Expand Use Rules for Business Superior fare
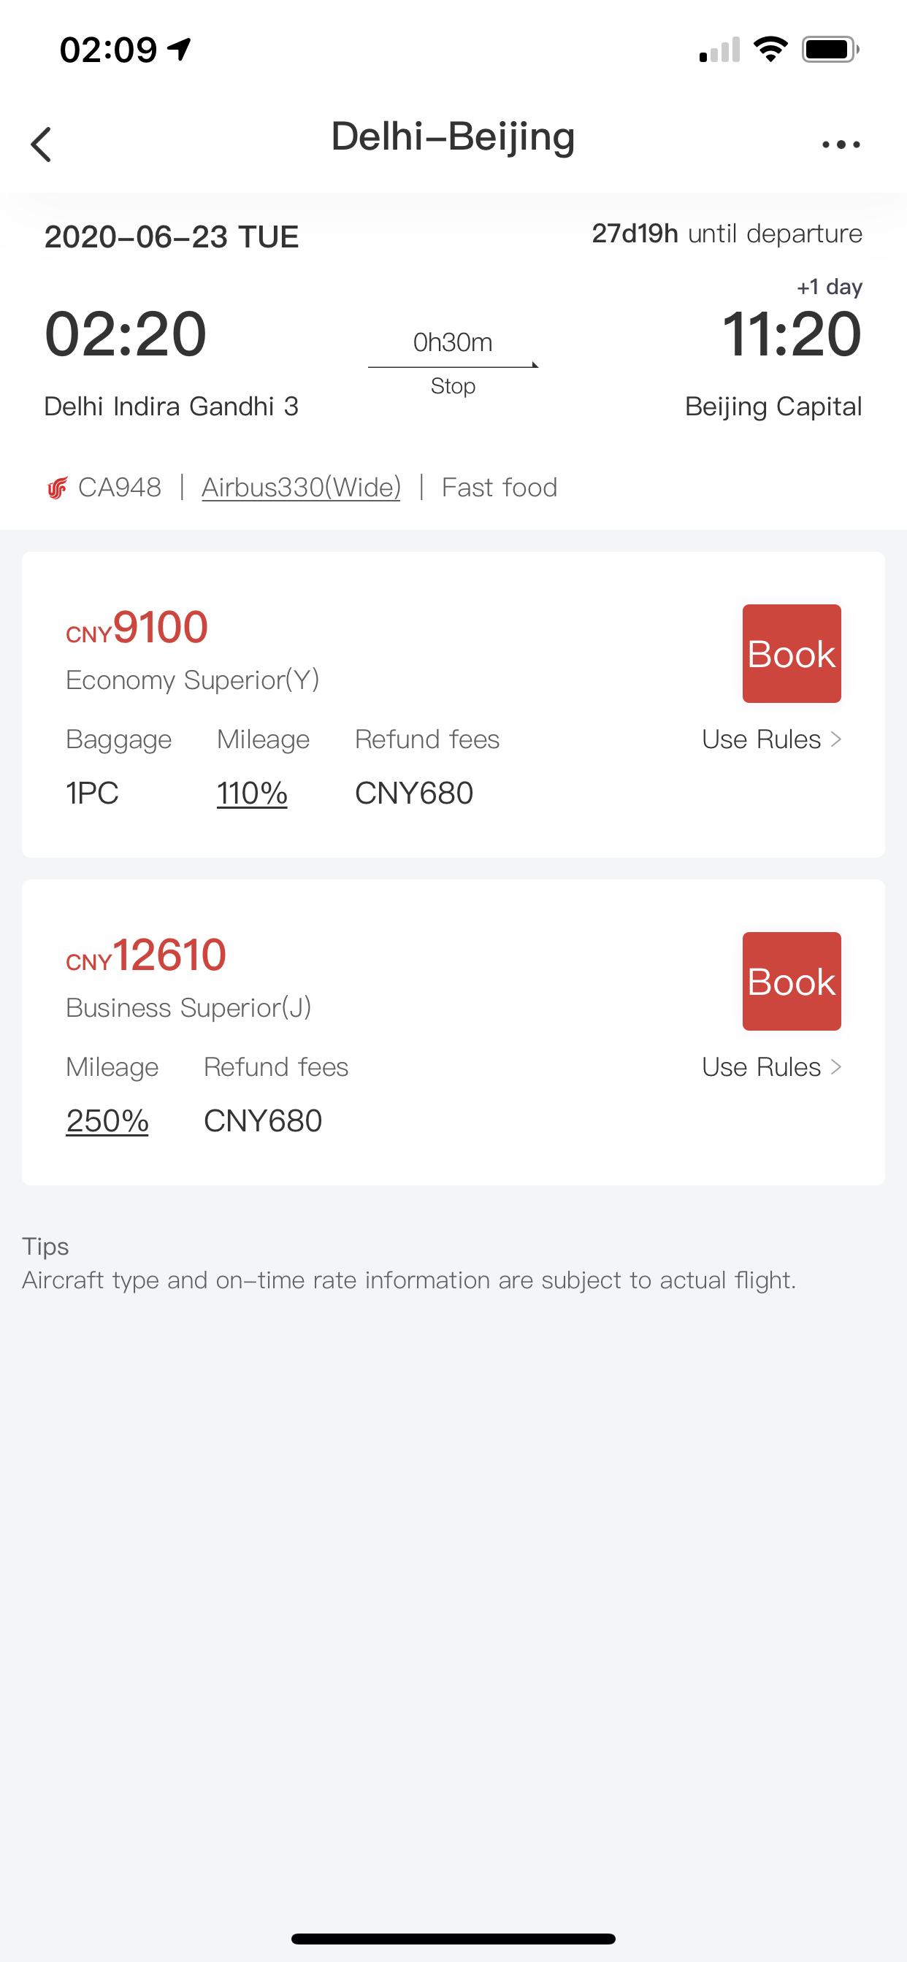Image resolution: width=907 pixels, height=1962 pixels. (771, 1067)
